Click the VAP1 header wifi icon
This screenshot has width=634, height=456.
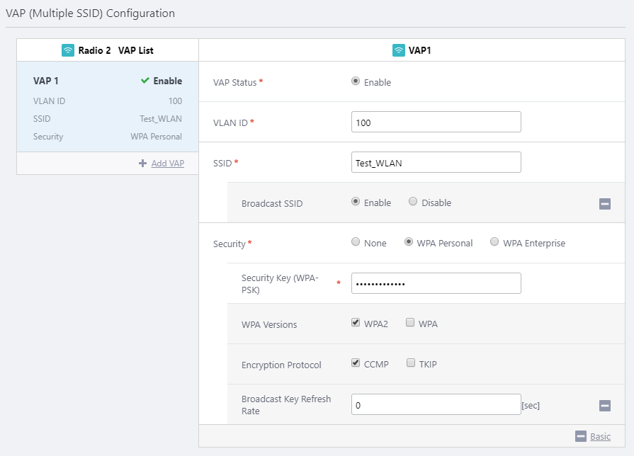399,50
